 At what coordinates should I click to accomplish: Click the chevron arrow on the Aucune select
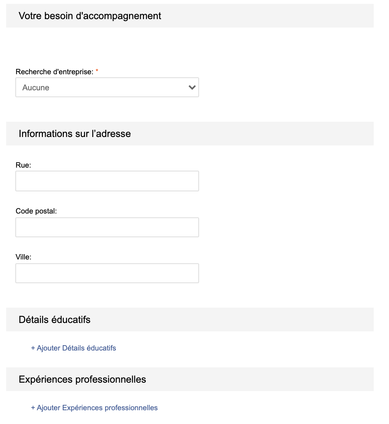(192, 88)
